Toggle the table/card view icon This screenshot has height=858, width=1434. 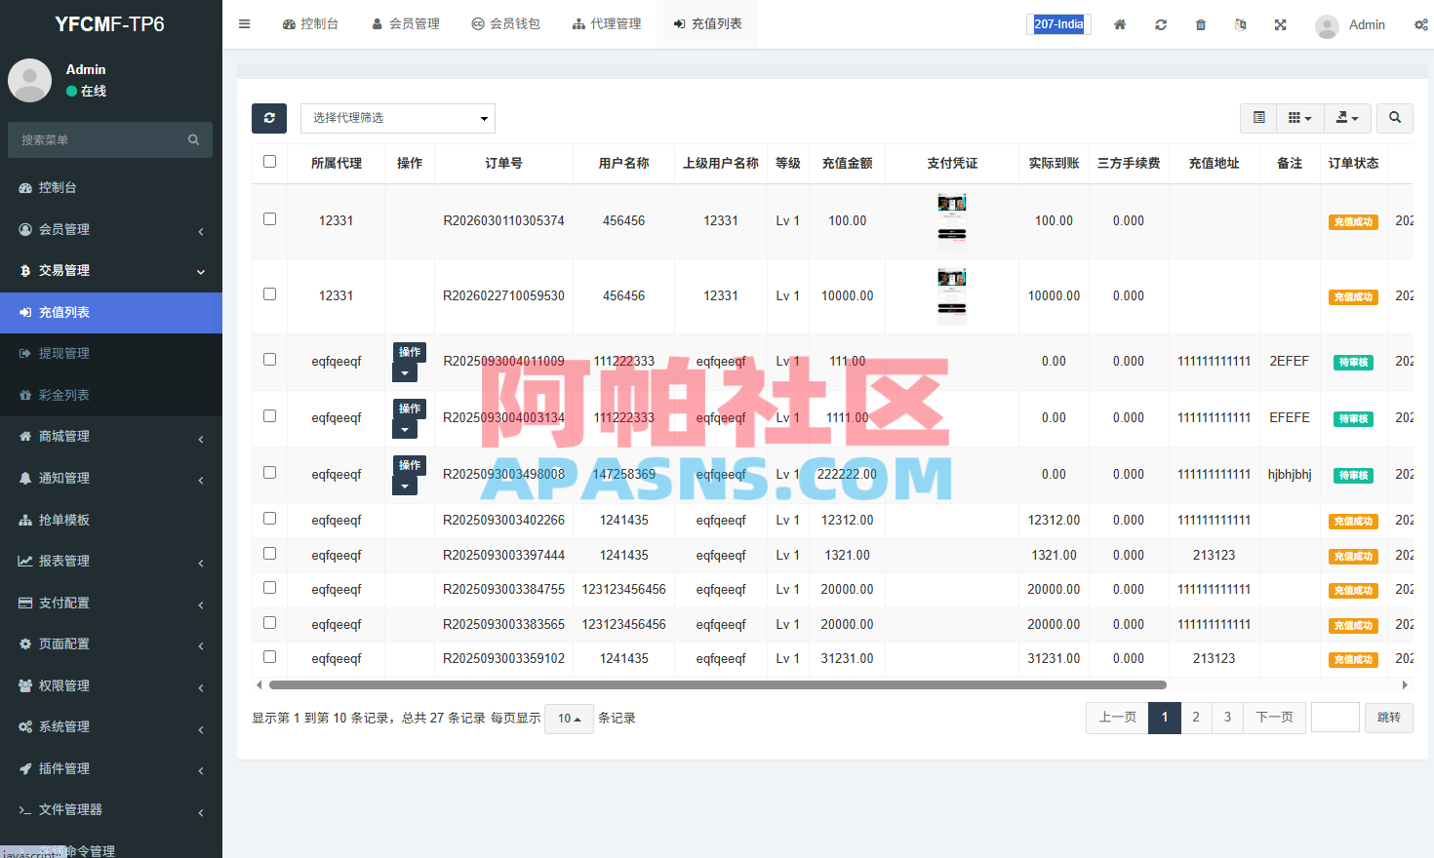1259,118
